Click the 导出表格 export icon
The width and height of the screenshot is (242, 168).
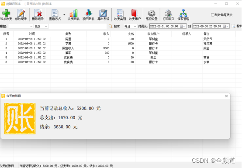click(103, 13)
